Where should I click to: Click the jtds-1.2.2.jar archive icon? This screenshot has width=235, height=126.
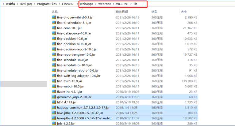[x=54, y=124]
